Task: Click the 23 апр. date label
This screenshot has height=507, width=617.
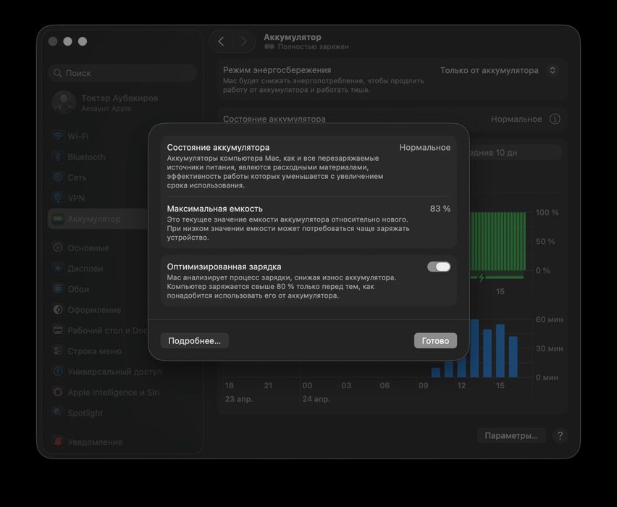Action: click(239, 399)
